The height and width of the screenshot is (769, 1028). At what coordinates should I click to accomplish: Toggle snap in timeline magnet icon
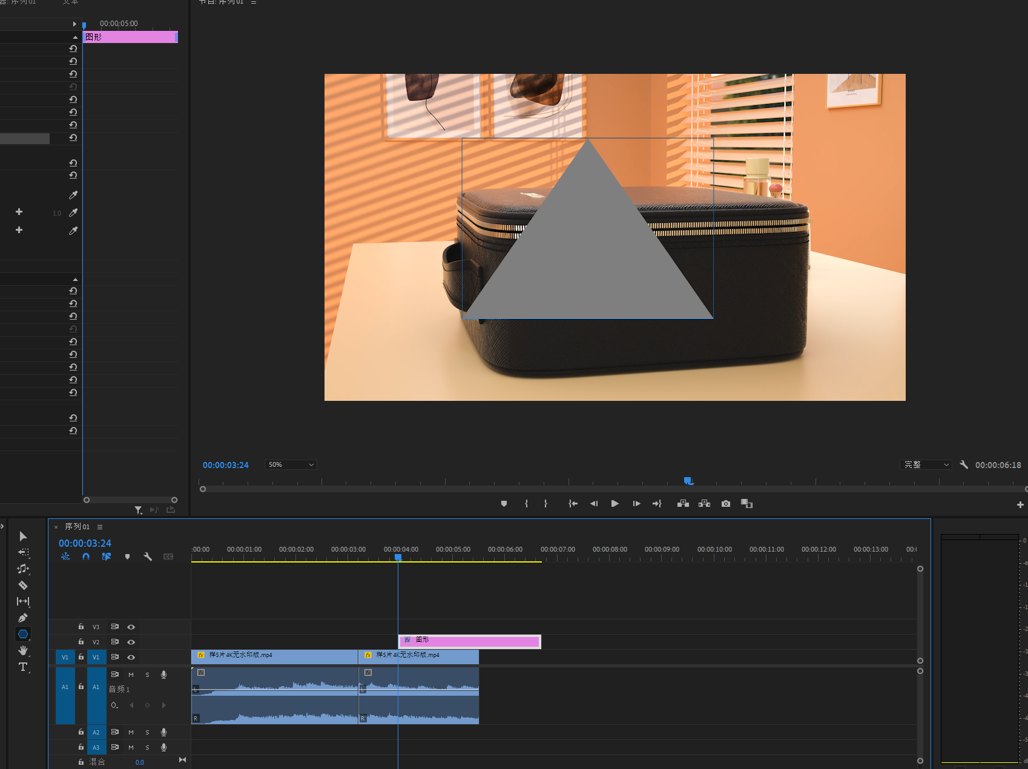86,556
